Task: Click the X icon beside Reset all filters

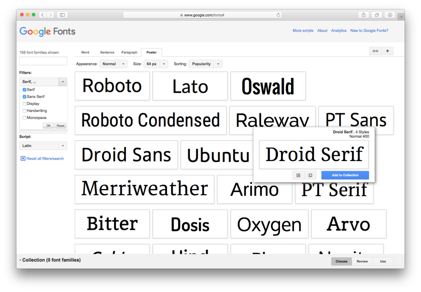Action: point(23,159)
